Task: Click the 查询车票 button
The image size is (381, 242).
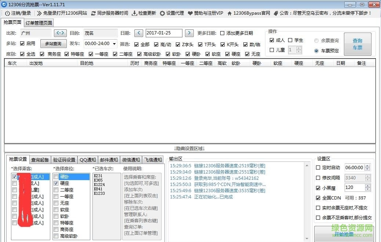Action: coord(357,44)
